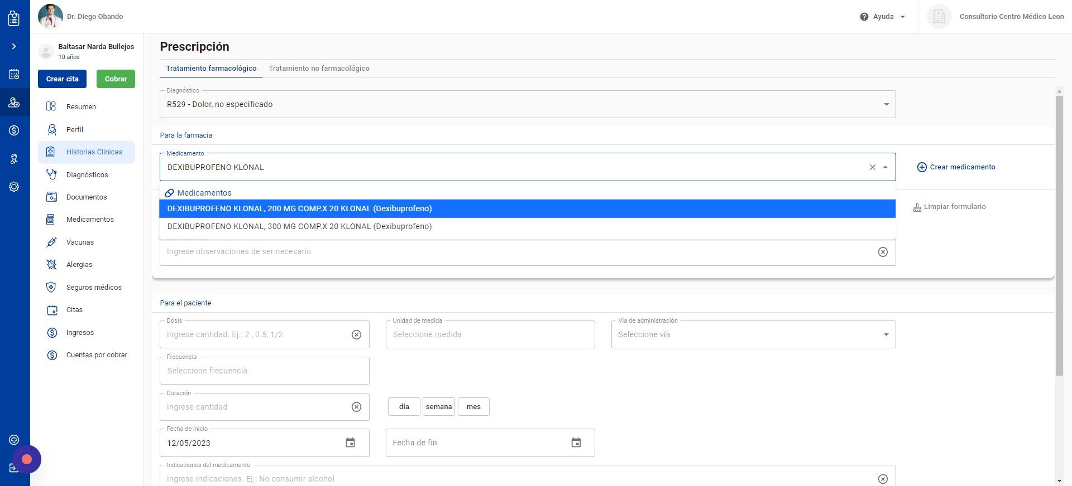Click the Vacunas syringe icon
Image resolution: width=1072 pixels, height=486 pixels.
[x=51, y=242]
